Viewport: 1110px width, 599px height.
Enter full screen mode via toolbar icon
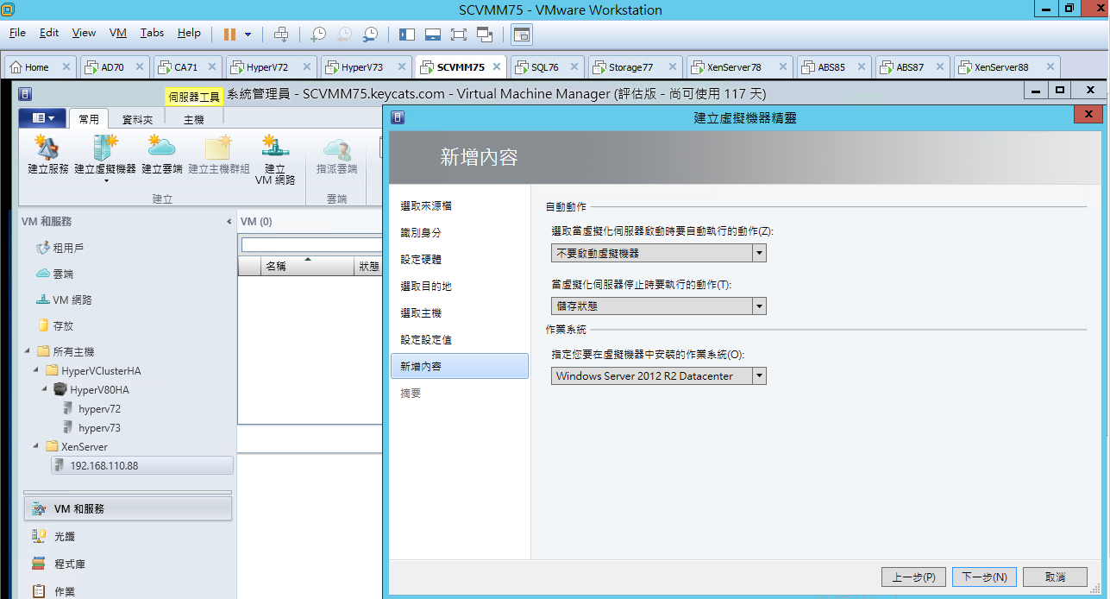459,34
